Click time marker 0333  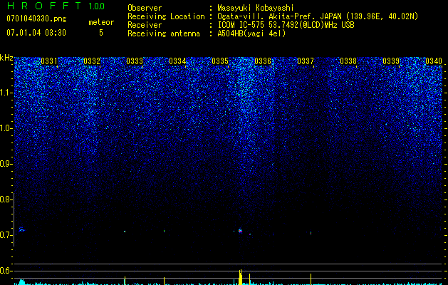[135, 61]
